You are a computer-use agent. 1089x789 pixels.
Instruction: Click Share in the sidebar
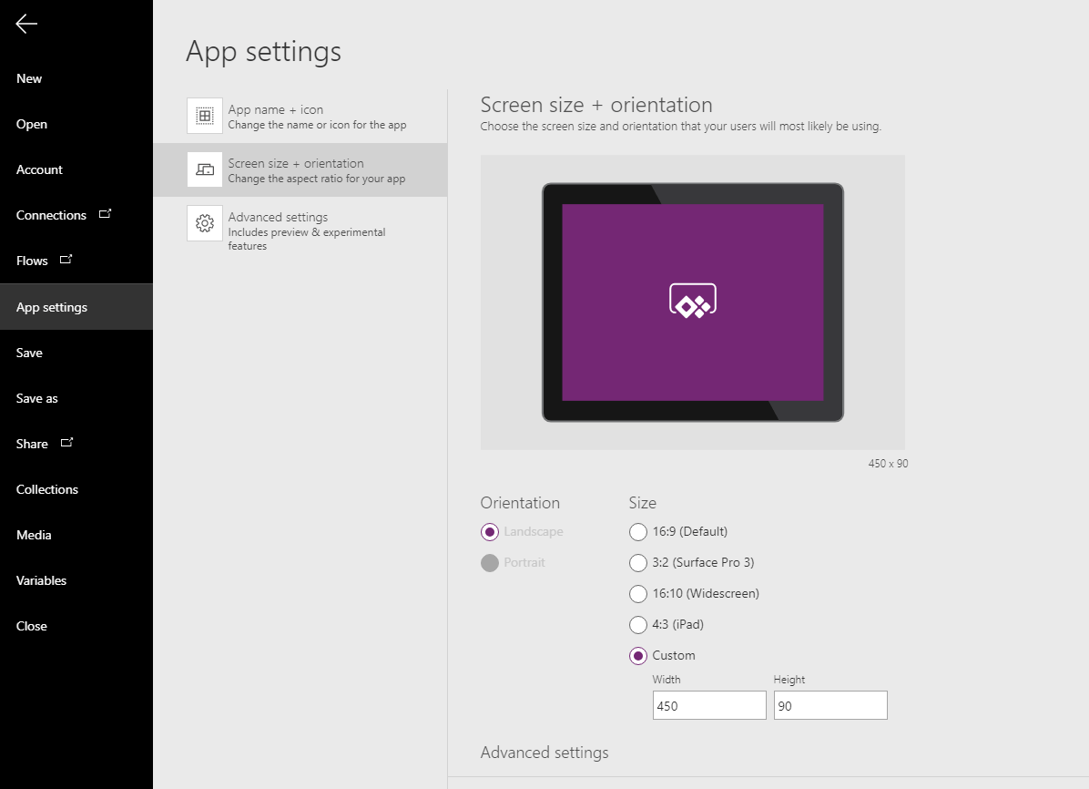(x=76, y=444)
